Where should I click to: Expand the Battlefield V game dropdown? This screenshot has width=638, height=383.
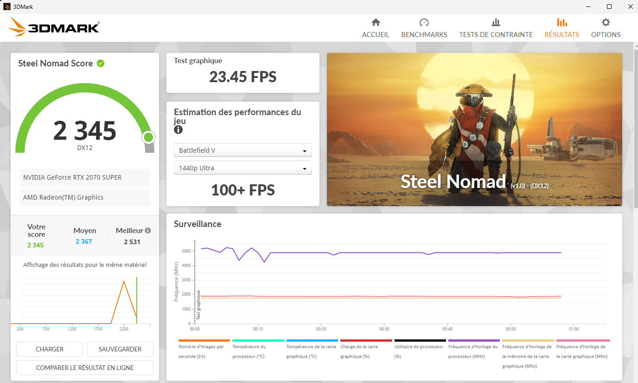[x=243, y=150]
